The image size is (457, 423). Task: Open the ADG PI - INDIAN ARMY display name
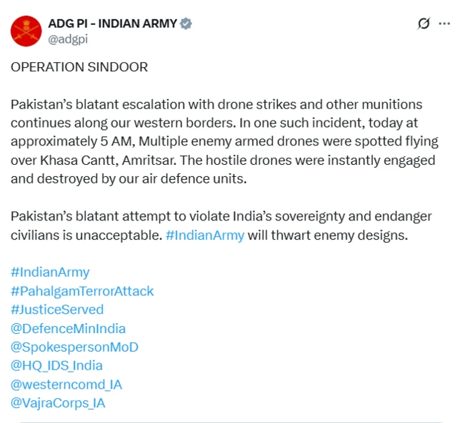[113, 24]
